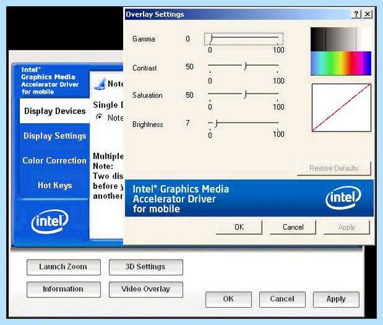Open the Display Settings tab

[55, 135]
